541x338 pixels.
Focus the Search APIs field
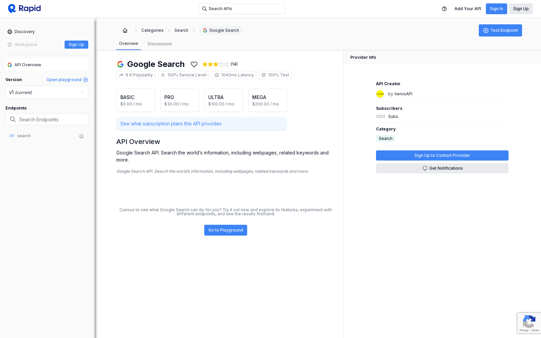[x=242, y=9]
